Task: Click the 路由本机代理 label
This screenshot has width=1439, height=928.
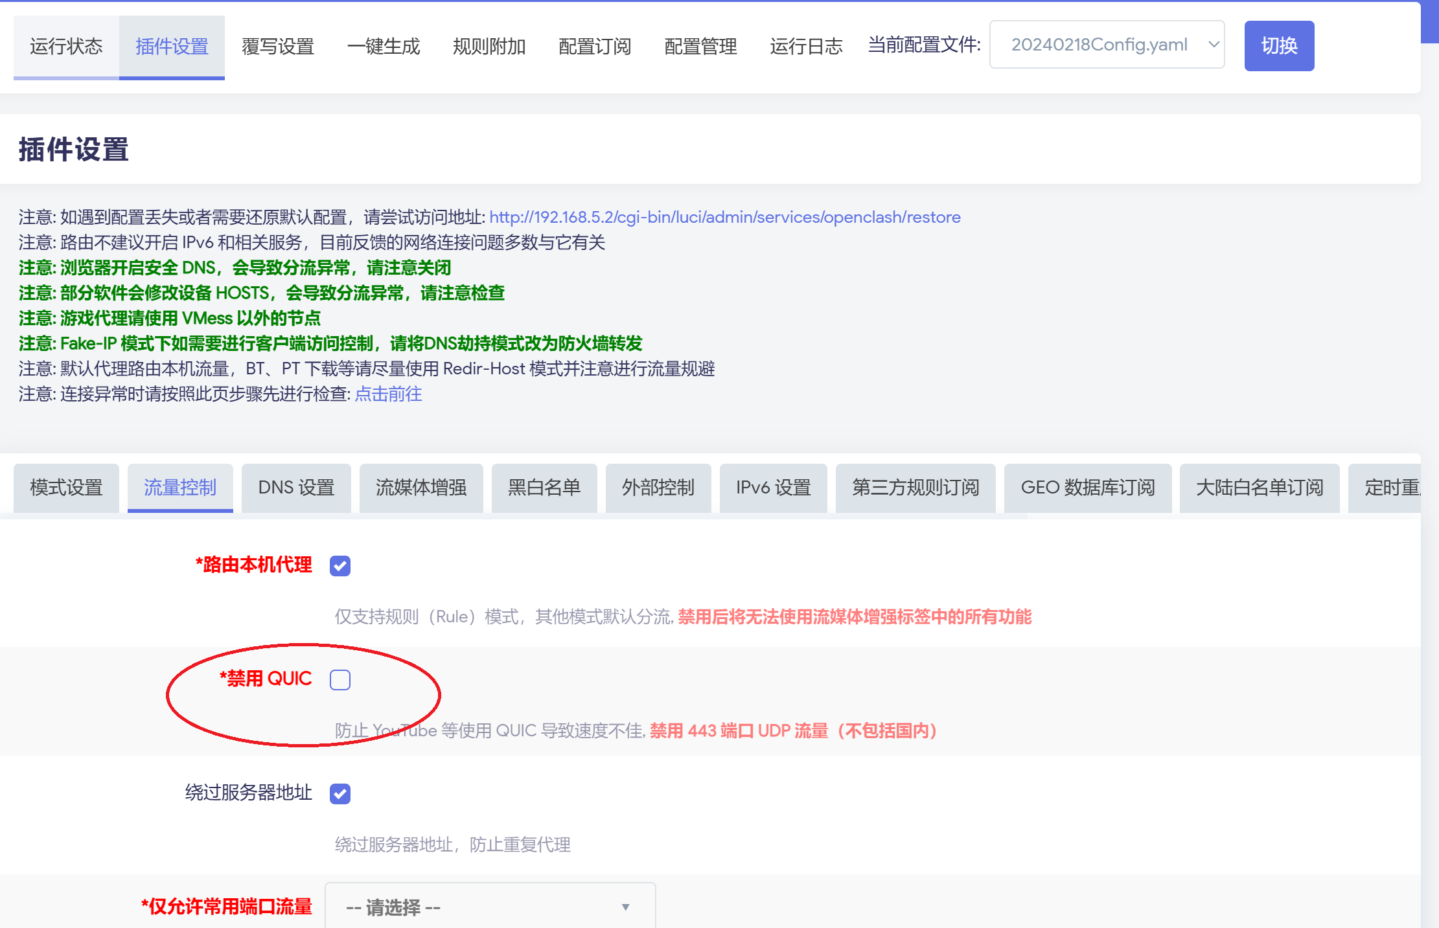Action: pyautogui.click(x=253, y=565)
